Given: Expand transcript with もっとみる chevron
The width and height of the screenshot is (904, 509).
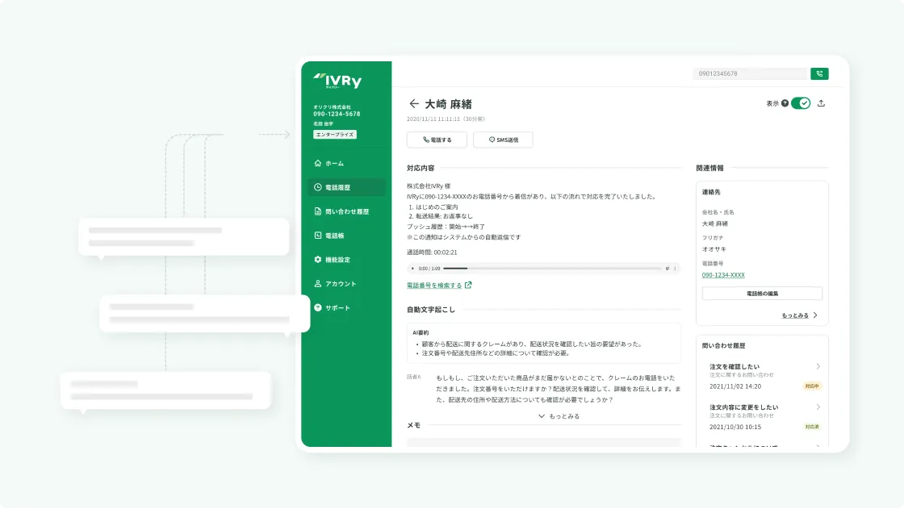Looking at the screenshot, I should 559,416.
